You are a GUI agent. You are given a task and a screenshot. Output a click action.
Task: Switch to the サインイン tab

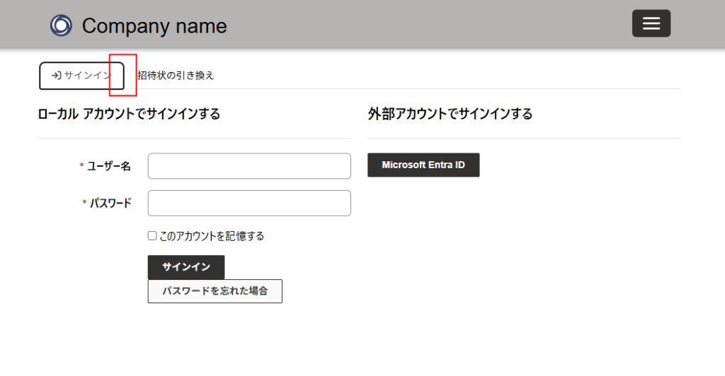[x=81, y=76]
